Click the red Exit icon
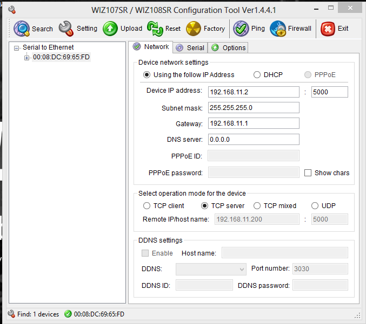Image resolution: width=366 pixels, height=324 pixels. [328, 29]
